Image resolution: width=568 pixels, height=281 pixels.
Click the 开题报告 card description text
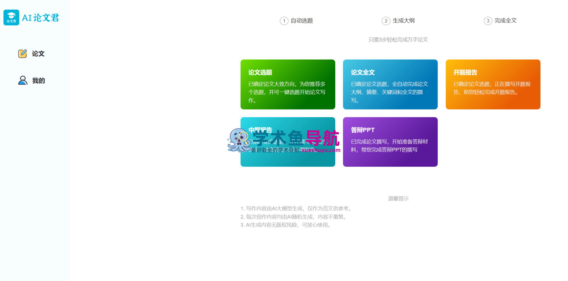[x=492, y=88]
